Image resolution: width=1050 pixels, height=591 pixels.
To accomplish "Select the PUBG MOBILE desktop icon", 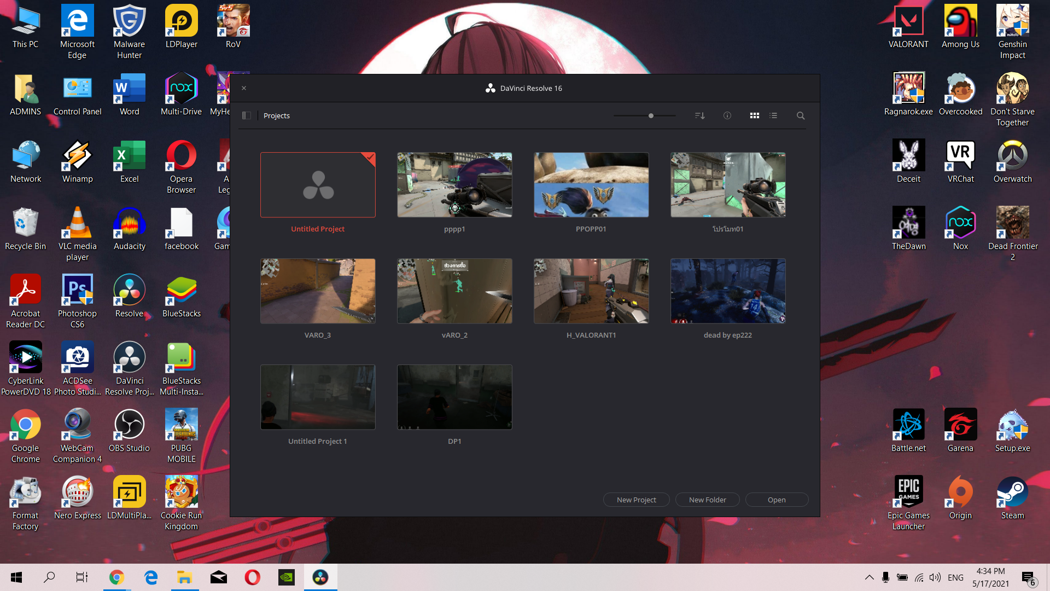I will point(182,436).
